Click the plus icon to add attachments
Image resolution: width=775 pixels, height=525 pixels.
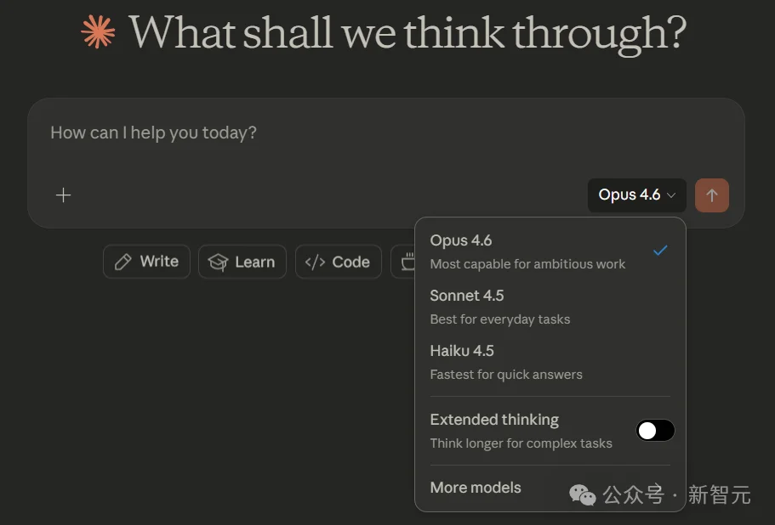(x=63, y=195)
